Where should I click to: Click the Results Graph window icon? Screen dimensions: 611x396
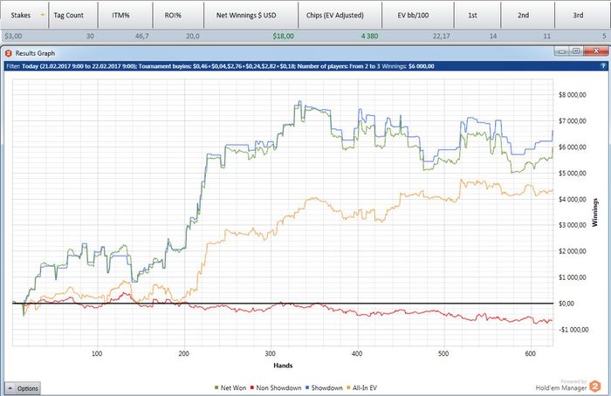[9, 53]
